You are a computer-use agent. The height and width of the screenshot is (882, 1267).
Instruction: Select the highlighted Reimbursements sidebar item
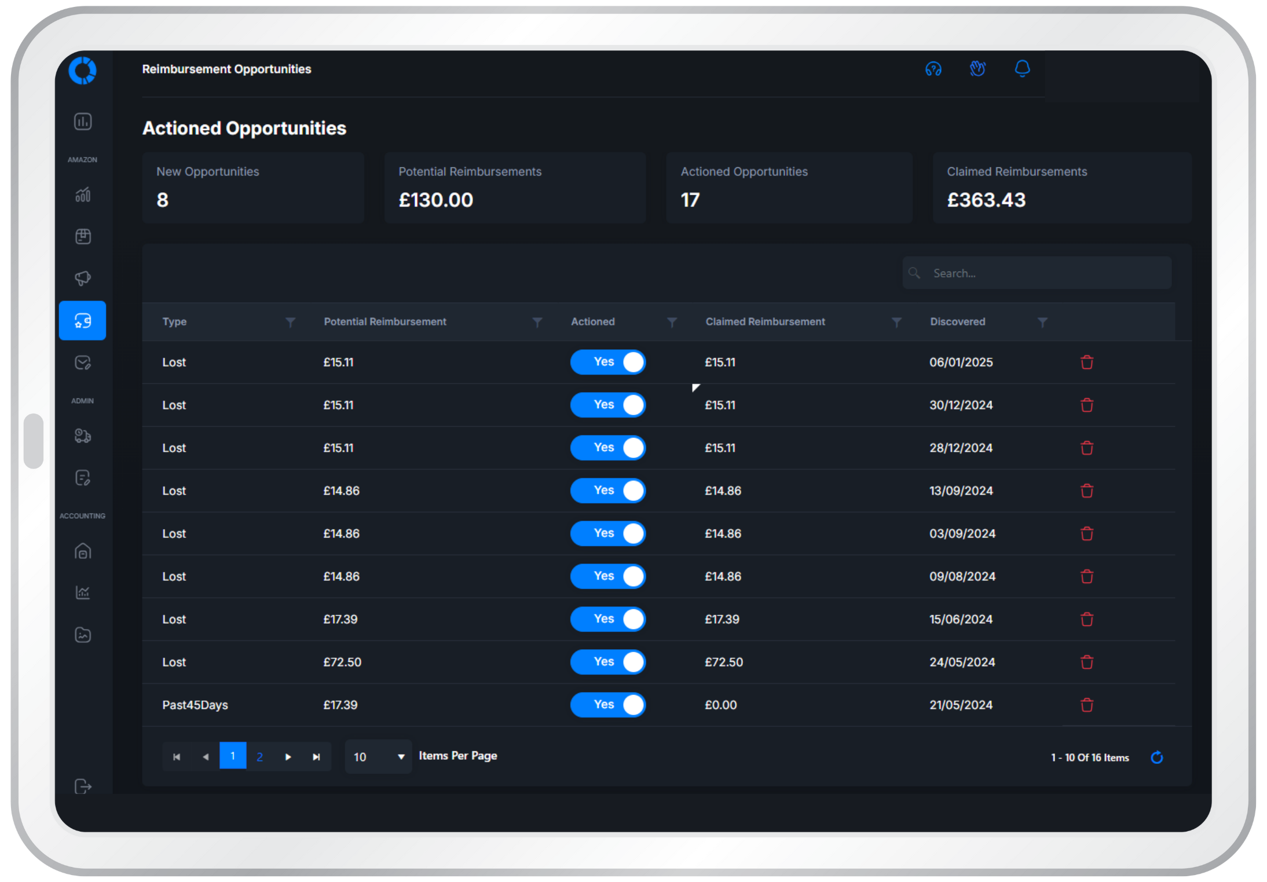[x=83, y=320]
